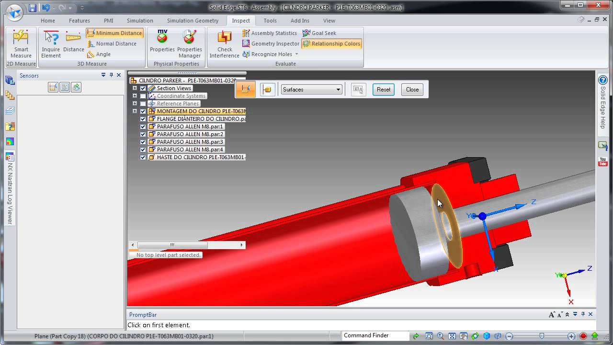The width and height of the screenshot is (613, 345).
Task: Open the Add Ins ribbon tab
Action: 300,21
